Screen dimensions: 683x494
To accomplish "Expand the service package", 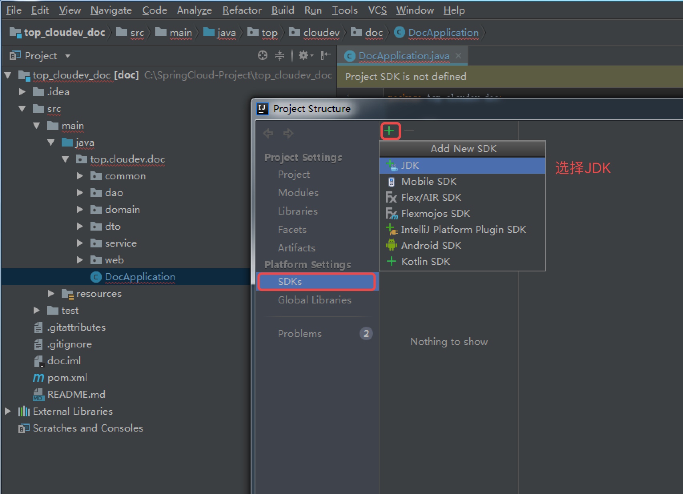I will [80, 243].
